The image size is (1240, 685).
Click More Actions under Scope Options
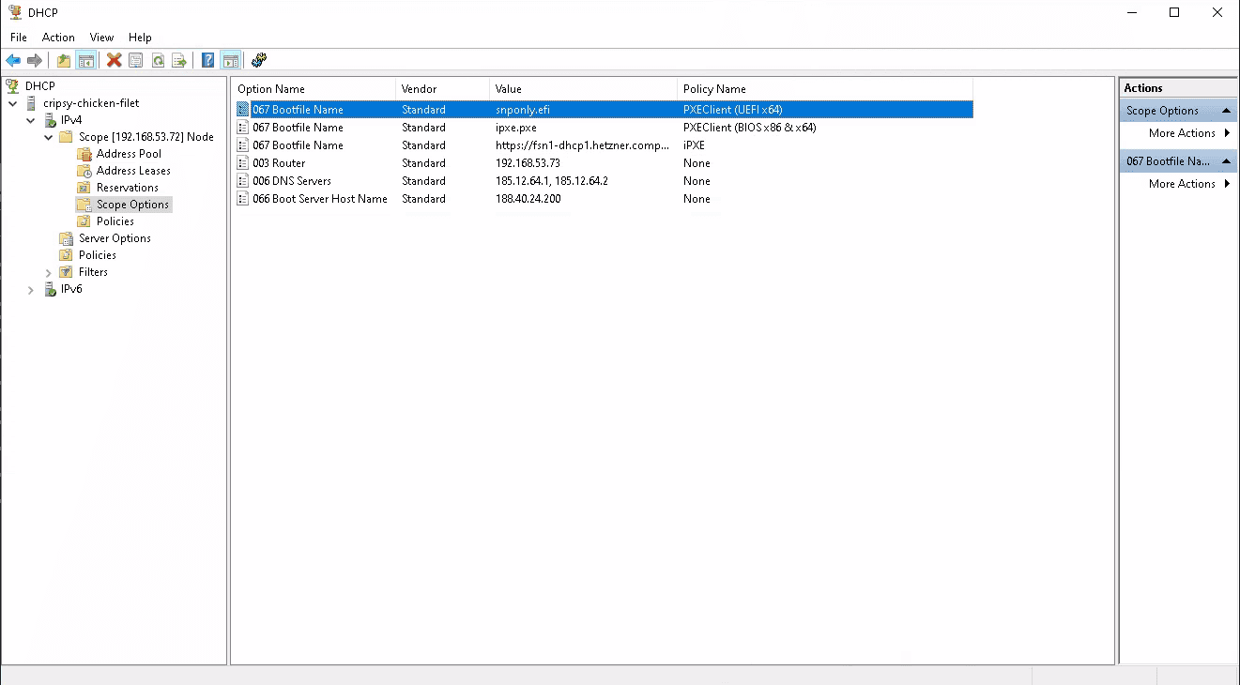[1179, 132]
